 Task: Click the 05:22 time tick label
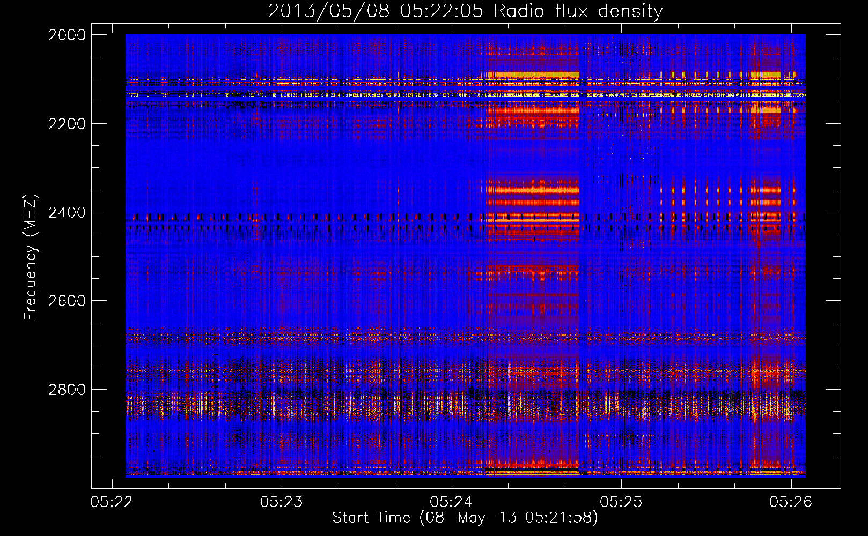[112, 502]
